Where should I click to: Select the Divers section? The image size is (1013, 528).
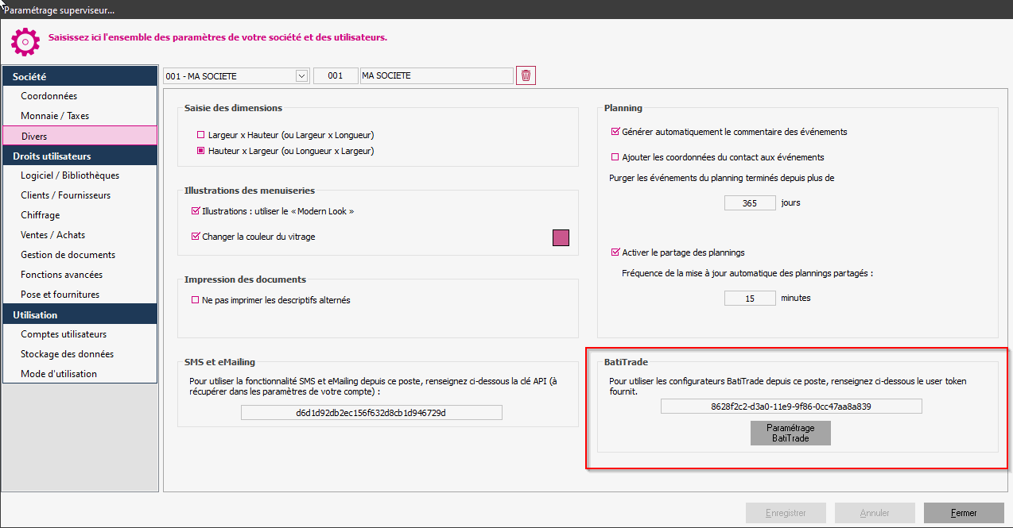click(80, 136)
